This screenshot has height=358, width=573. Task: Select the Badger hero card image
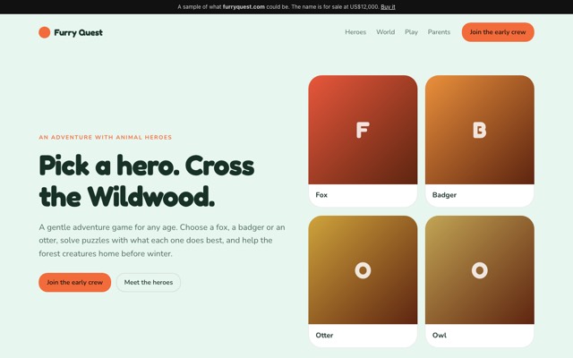tap(480, 130)
